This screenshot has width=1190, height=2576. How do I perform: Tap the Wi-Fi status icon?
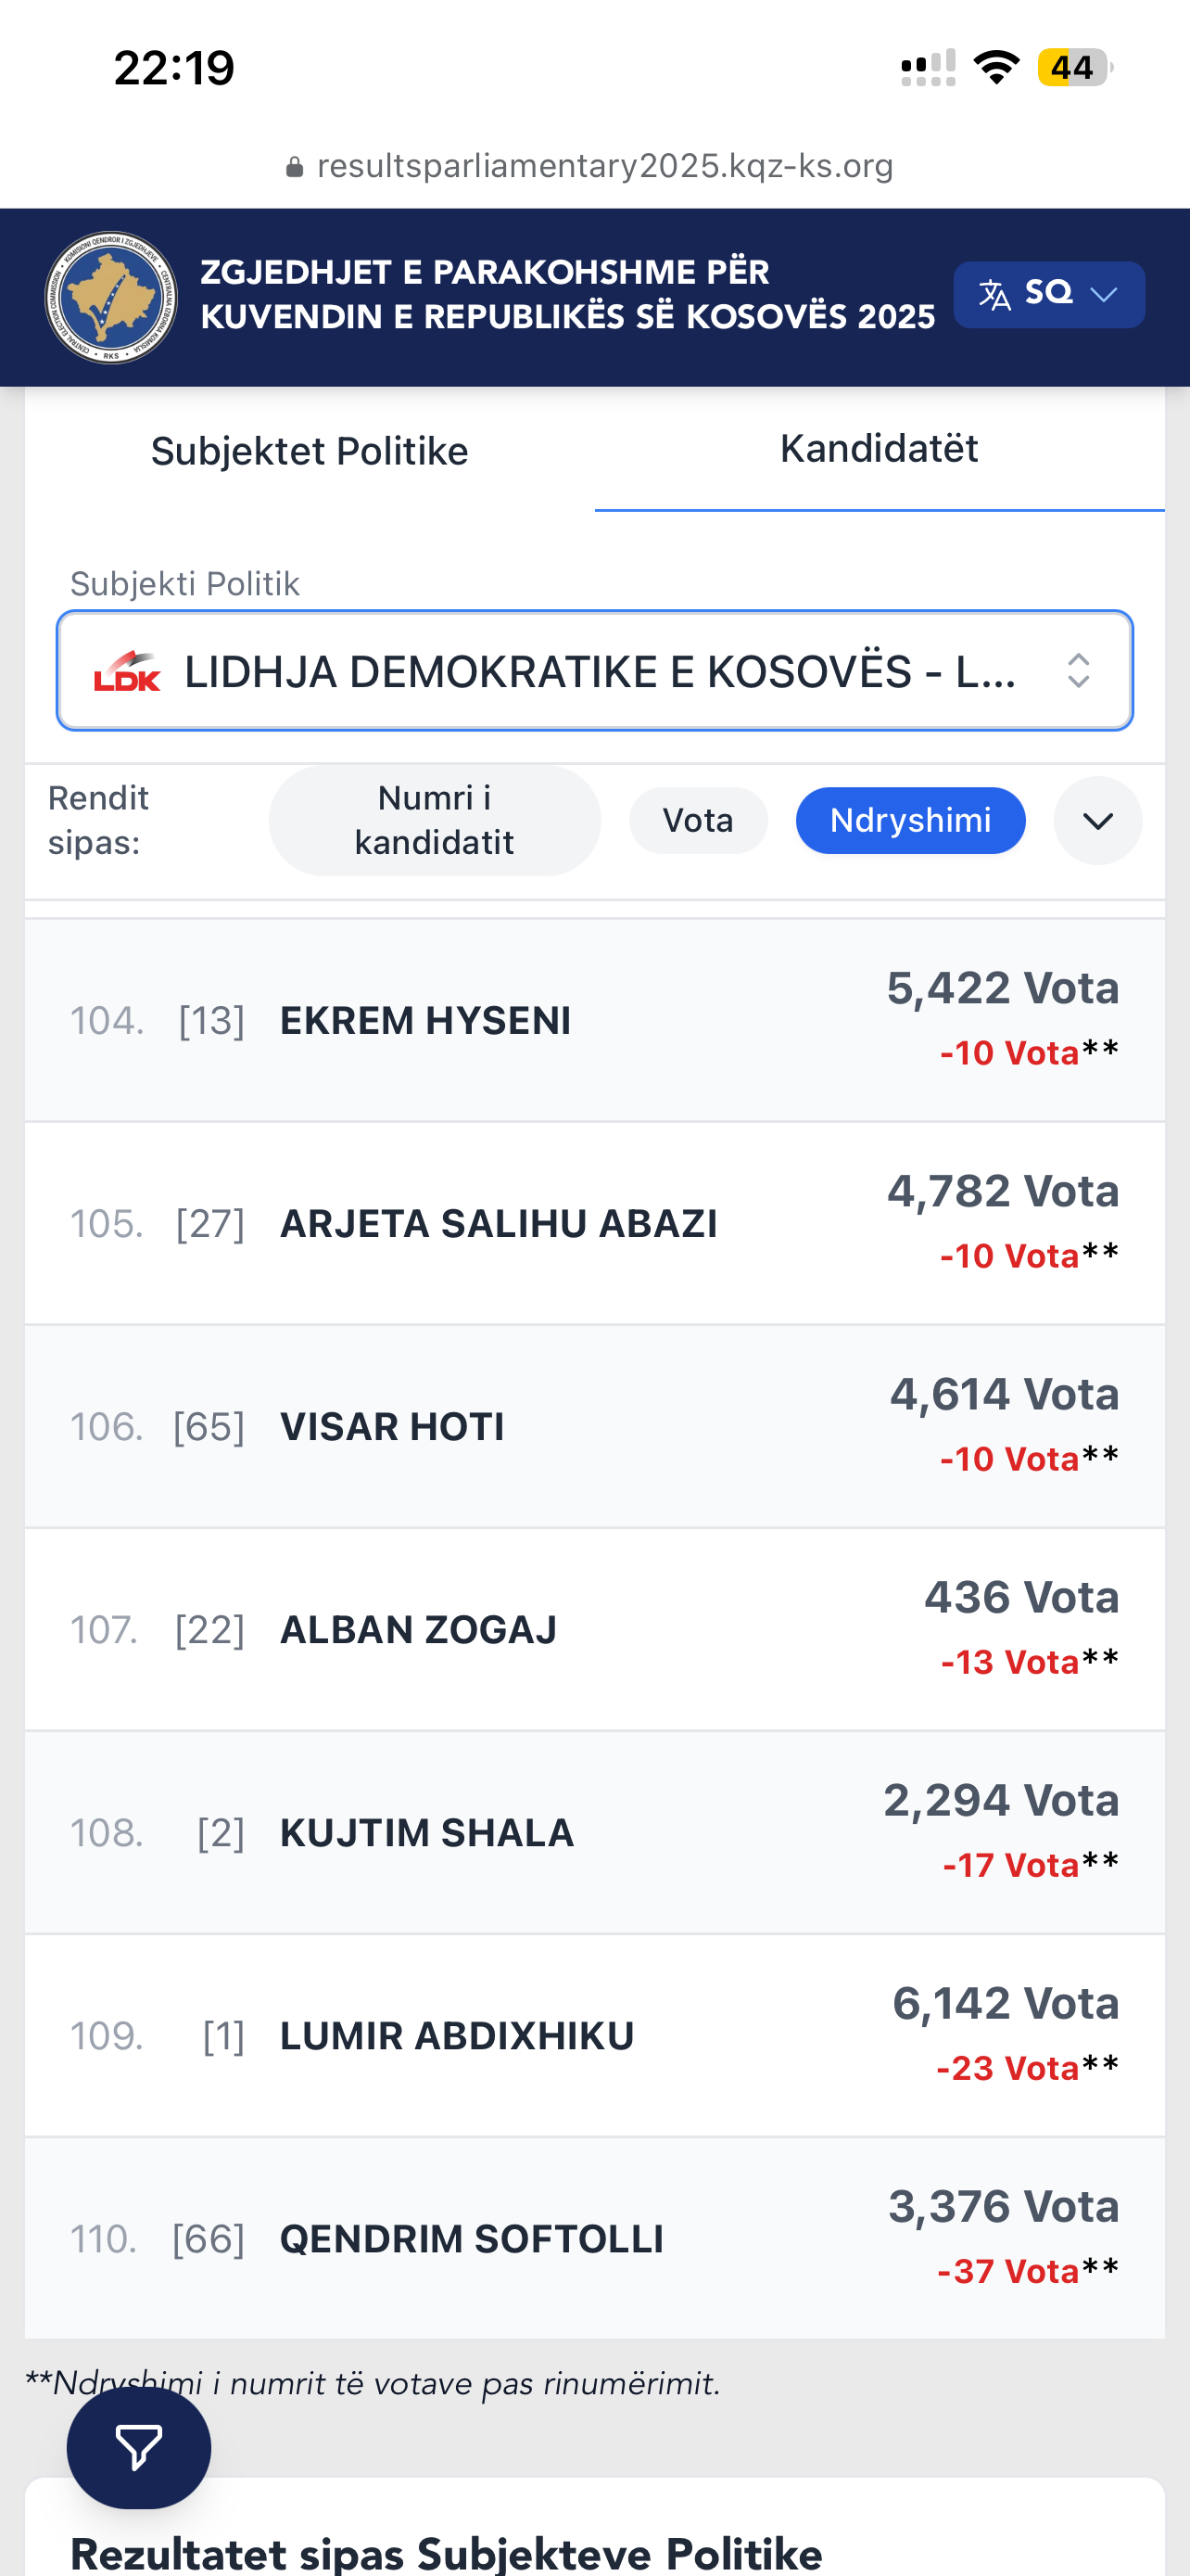(x=996, y=67)
